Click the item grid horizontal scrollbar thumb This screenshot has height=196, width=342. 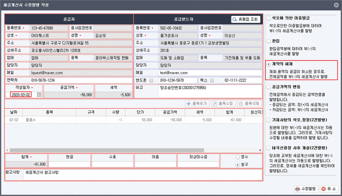click(107, 150)
